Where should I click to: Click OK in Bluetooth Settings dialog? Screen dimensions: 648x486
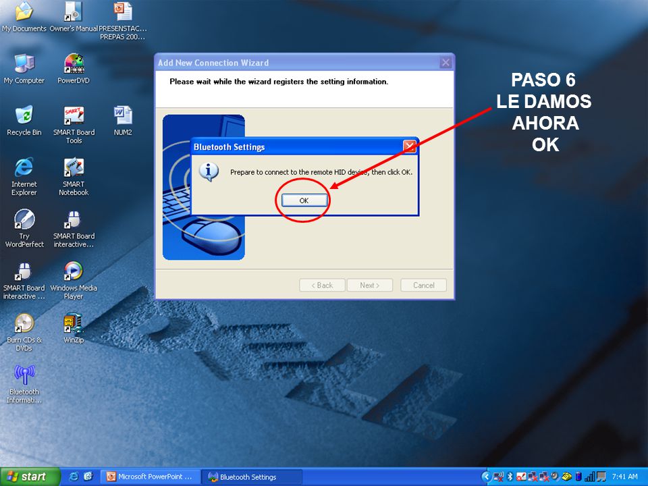(304, 200)
